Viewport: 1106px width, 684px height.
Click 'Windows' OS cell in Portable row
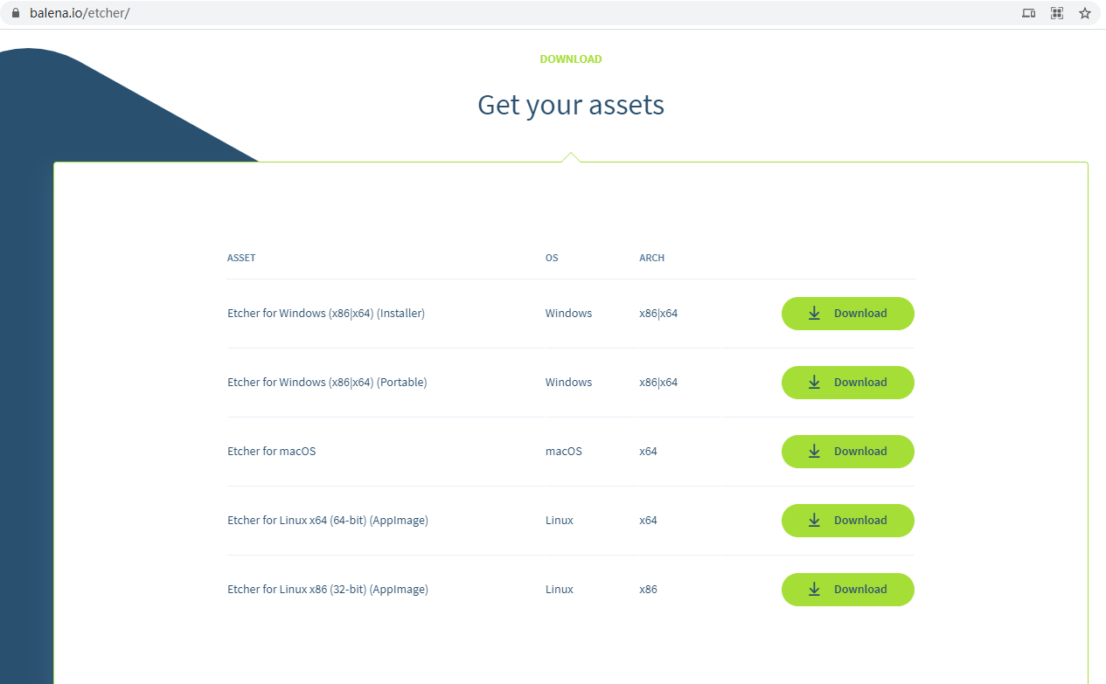569,383
